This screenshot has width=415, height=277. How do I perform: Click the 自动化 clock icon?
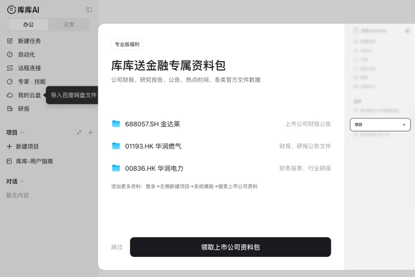pos(10,55)
